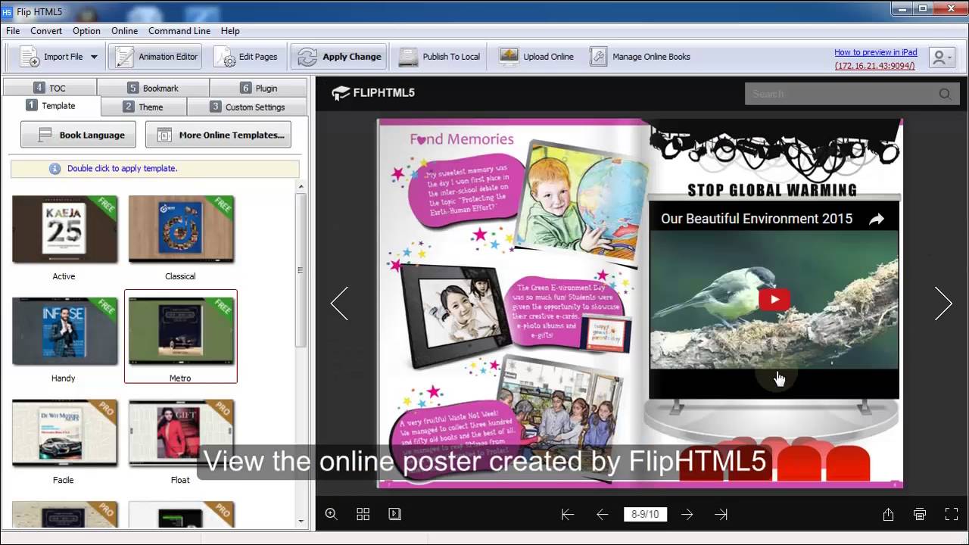Switch to the Bookmark tab

tap(153, 88)
